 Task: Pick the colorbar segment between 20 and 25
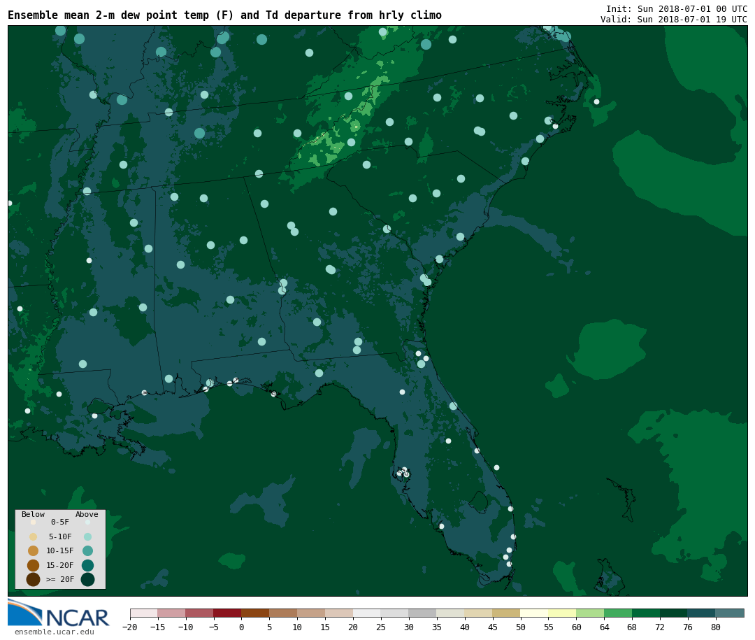point(367,613)
